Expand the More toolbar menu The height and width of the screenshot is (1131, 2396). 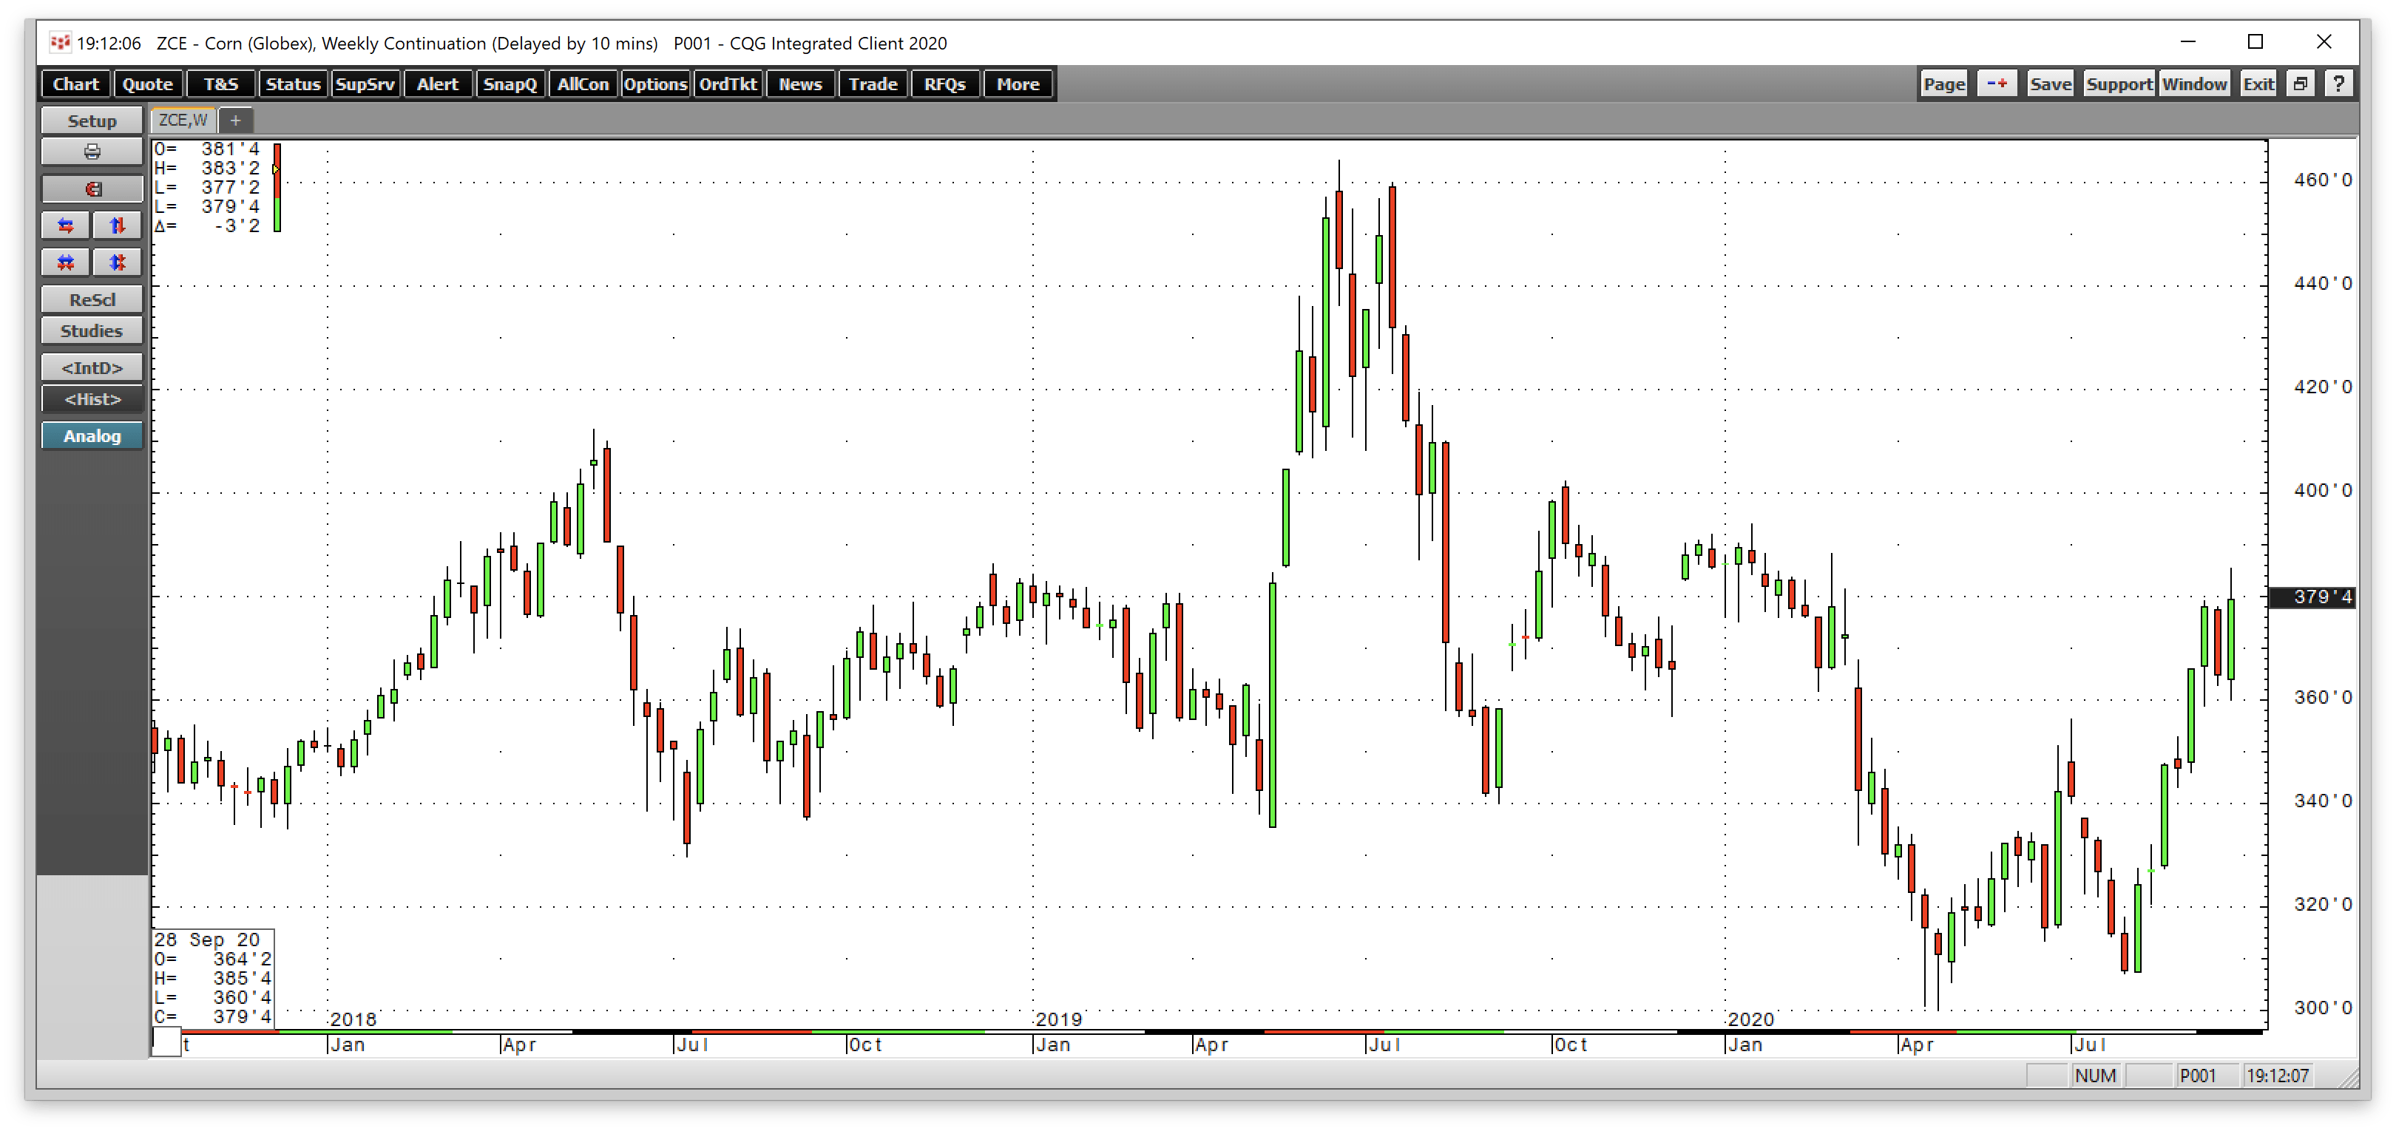pyautogui.click(x=1018, y=84)
